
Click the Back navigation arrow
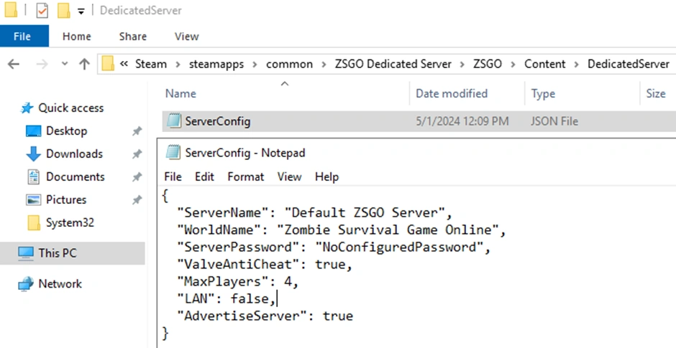pyautogui.click(x=13, y=64)
